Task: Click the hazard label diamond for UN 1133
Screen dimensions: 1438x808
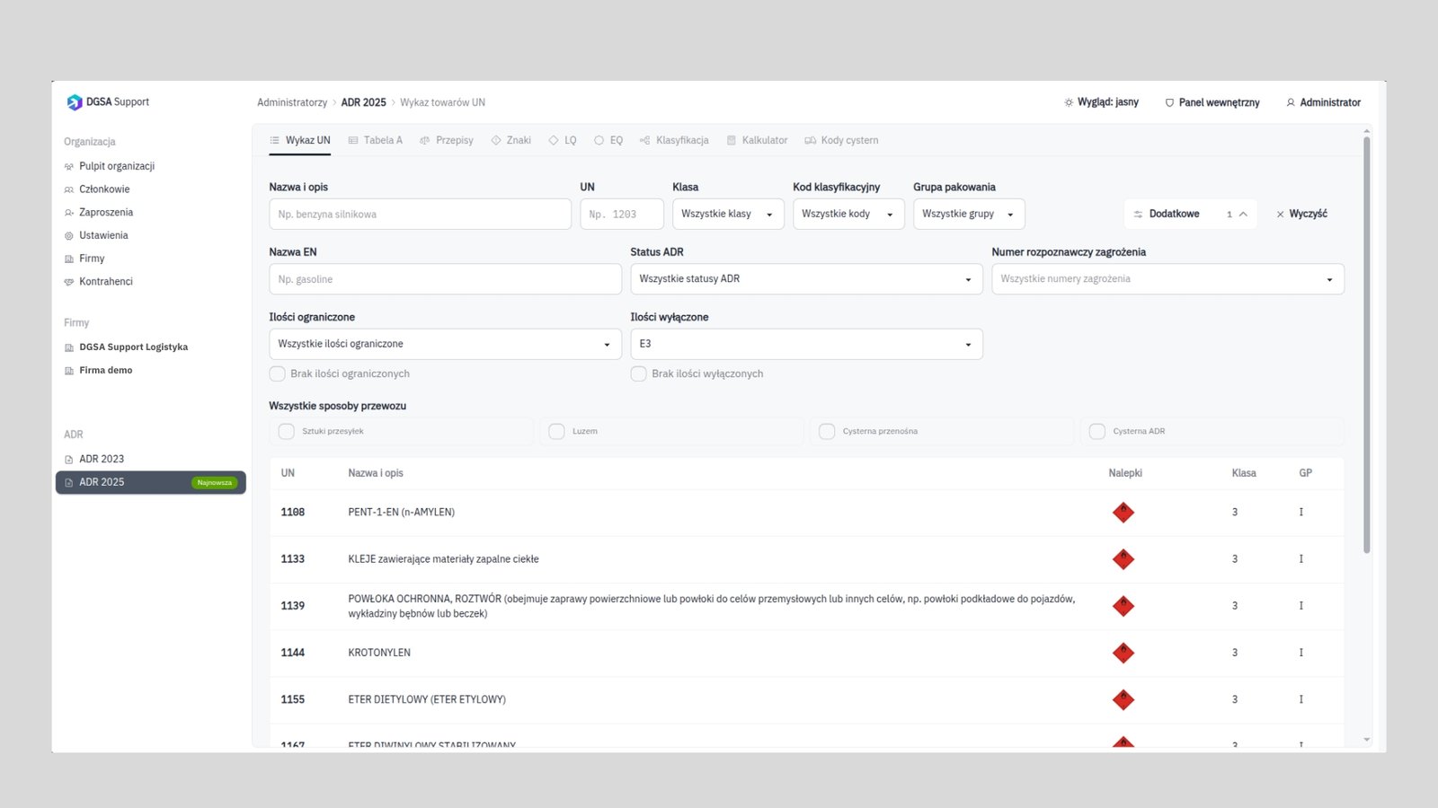Action: (x=1123, y=559)
